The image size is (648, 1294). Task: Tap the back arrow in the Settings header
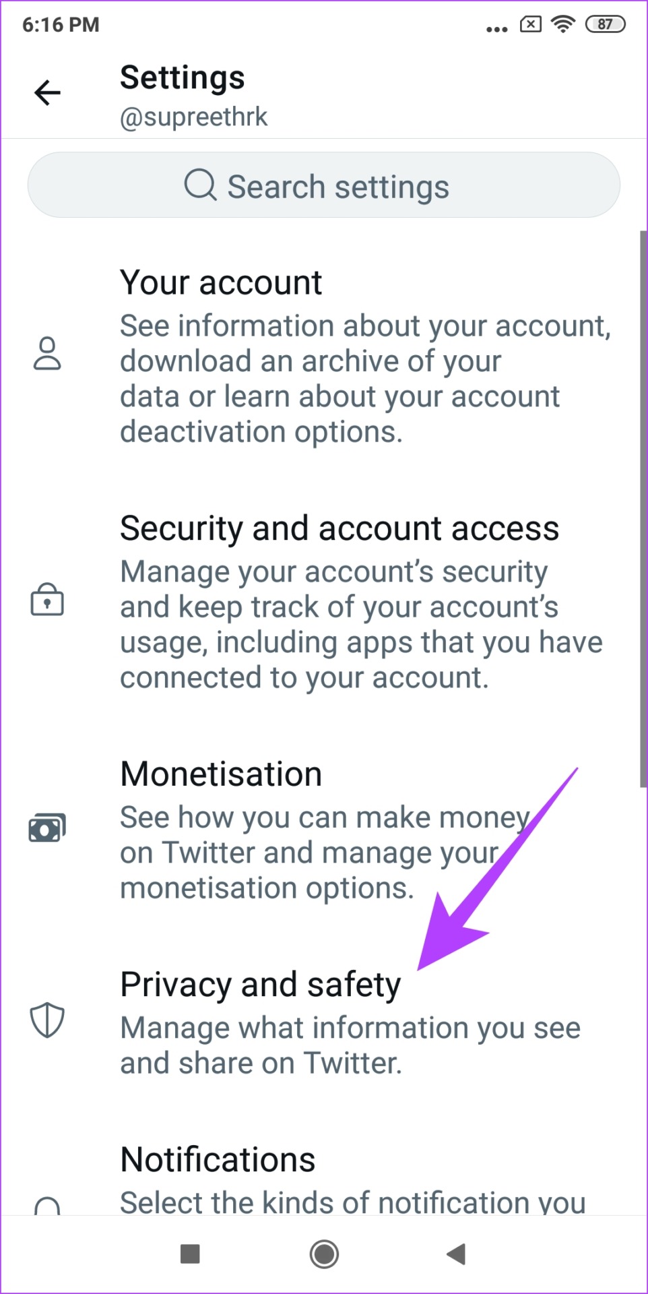(47, 93)
